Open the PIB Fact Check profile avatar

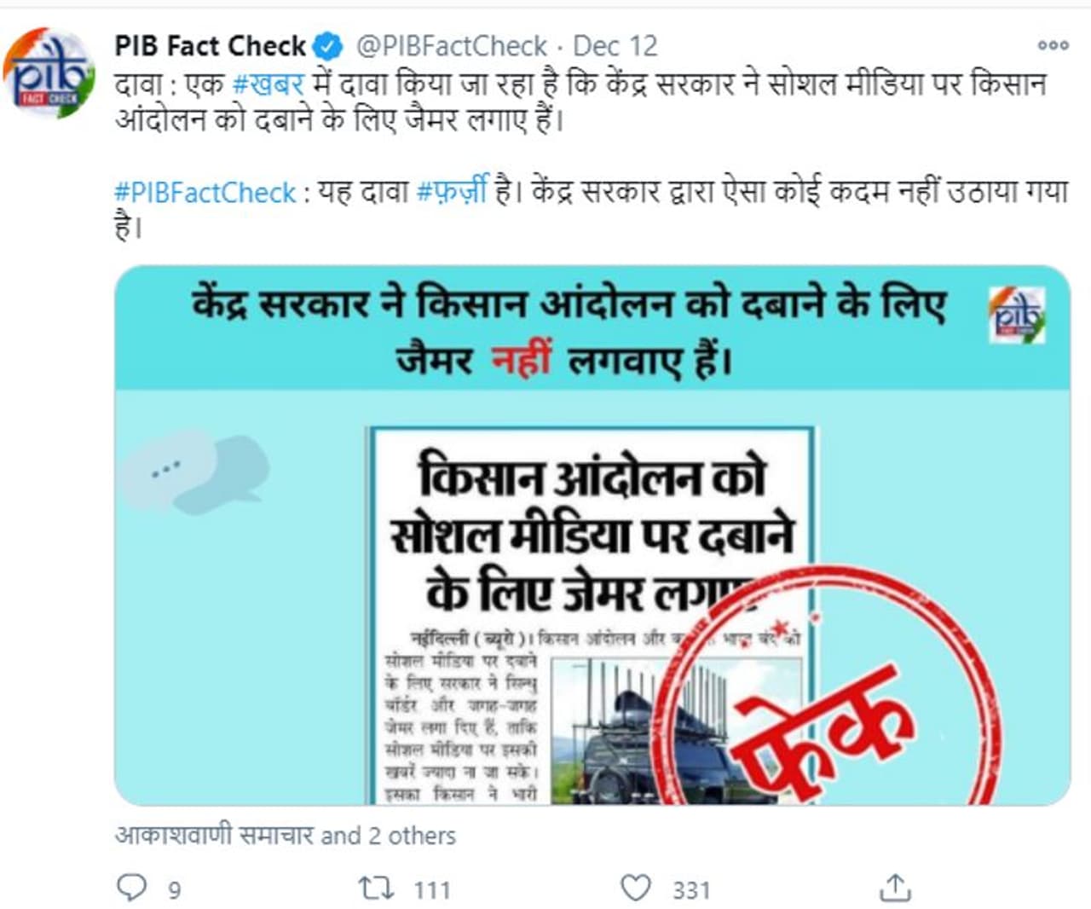tap(49, 72)
